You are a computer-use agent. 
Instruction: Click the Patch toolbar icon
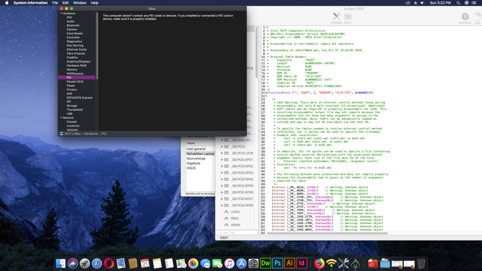348,17
